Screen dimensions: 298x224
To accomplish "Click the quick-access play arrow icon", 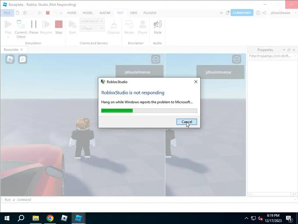I will (x=40, y=13).
